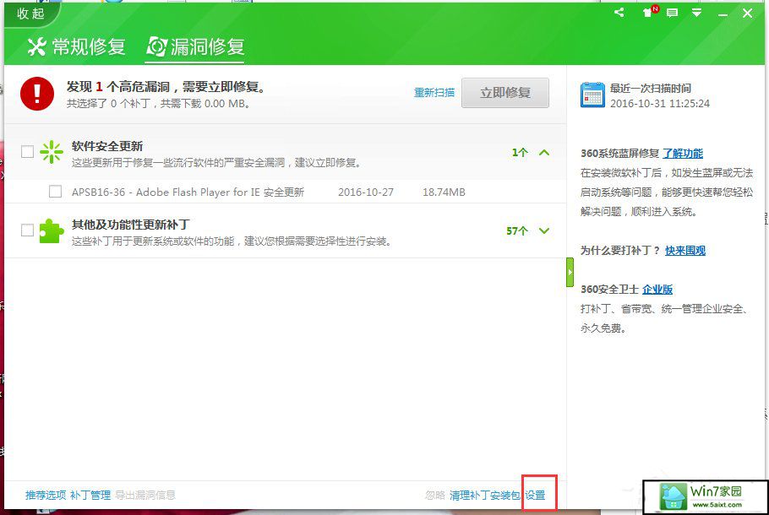Click the 其他及功能性更新补丁 heading text
The image size is (769, 515).
click(x=131, y=225)
